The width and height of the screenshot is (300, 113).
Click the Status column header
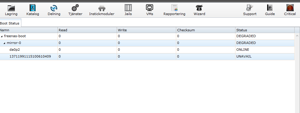click(x=265, y=30)
